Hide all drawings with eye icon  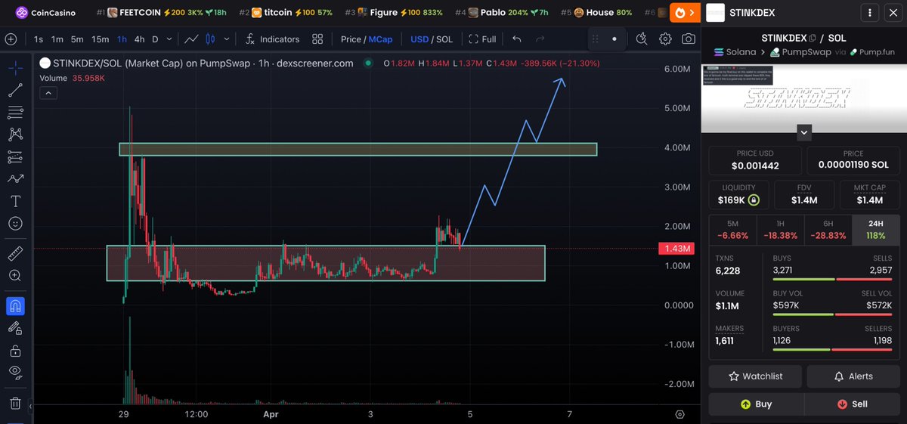point(15,372)
